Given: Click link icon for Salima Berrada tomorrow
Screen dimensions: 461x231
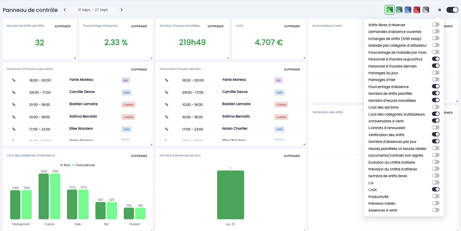Looking at the screenshot, I should pos(167,117).
